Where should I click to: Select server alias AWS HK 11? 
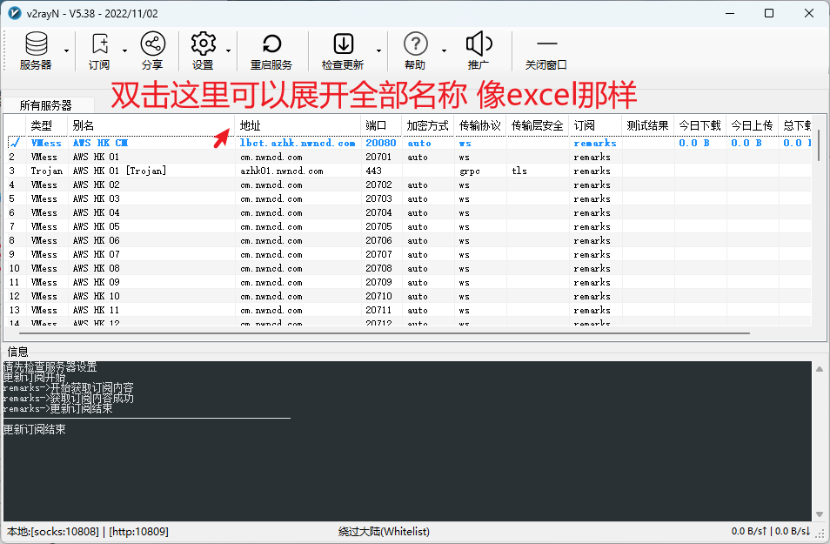tap(97, 311)
